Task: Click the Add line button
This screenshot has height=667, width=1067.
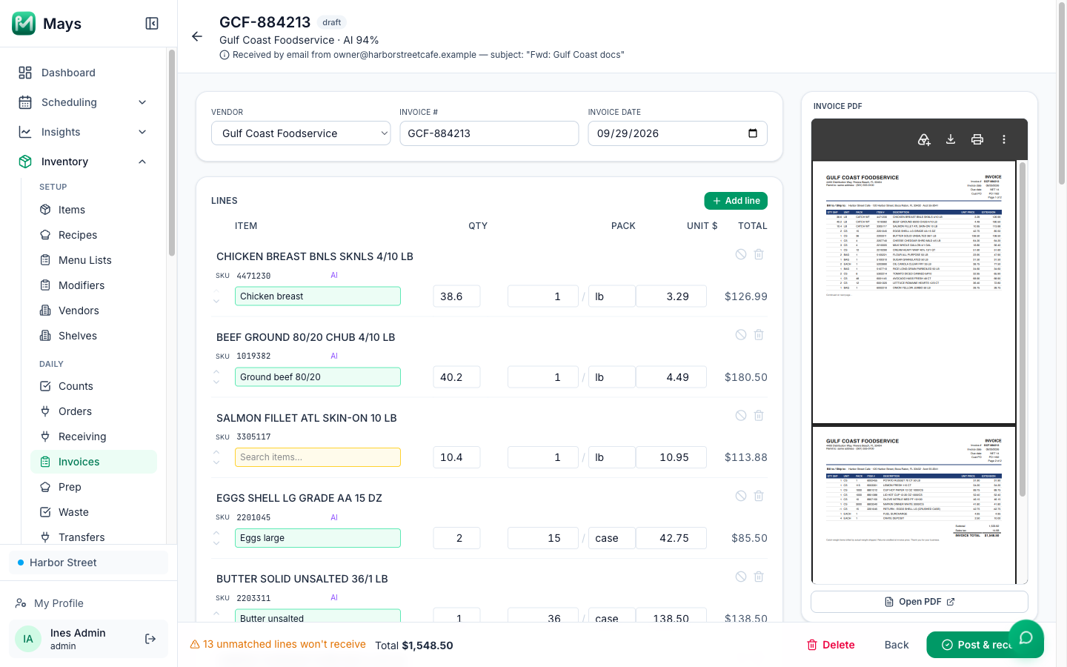Action: click(736, 201)
